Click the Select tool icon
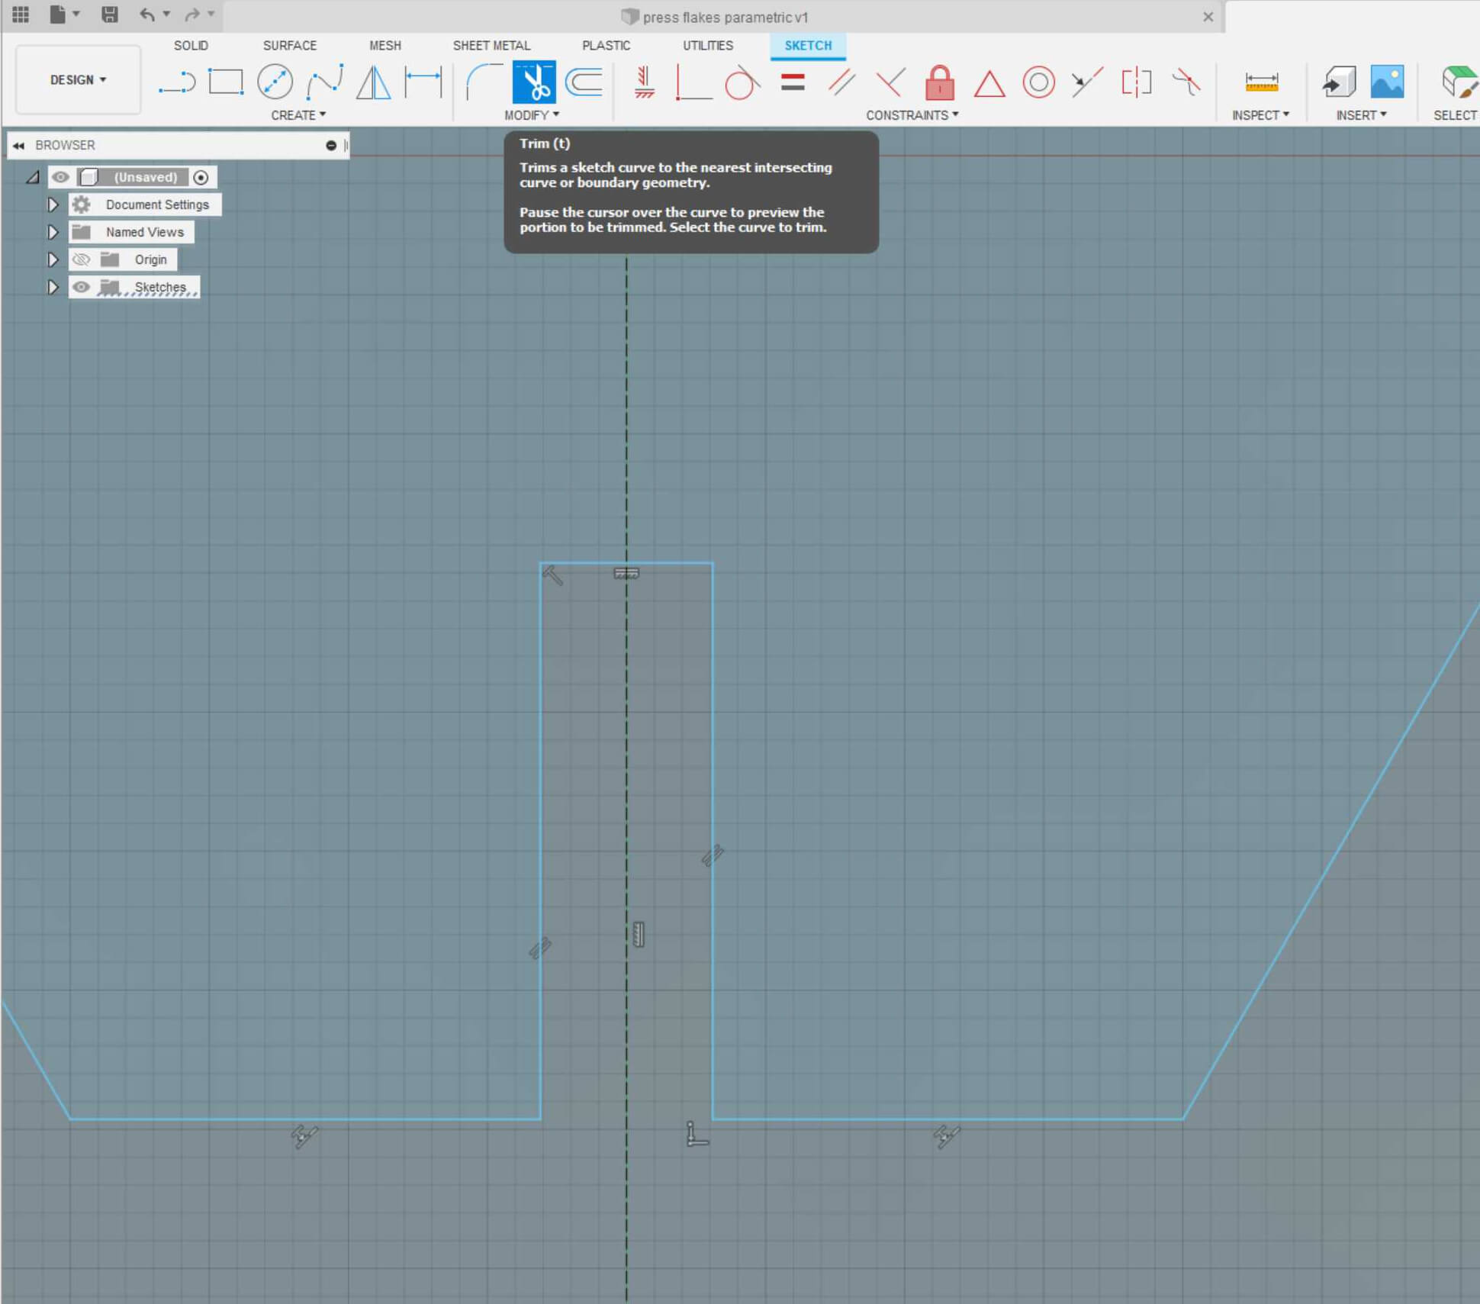Viewport: 1480px width, 1304px height. (x=1459, y=82)
